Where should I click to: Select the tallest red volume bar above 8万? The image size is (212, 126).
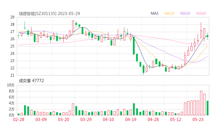point(201,103)
